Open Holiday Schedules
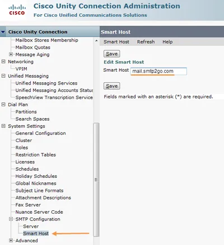The image size is (224, 245). (x=36, y=176)
